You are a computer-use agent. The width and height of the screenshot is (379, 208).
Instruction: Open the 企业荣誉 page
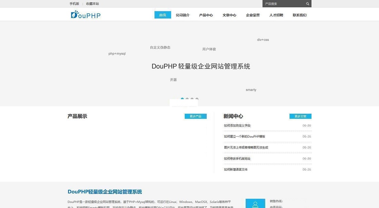tap(253, 15)
